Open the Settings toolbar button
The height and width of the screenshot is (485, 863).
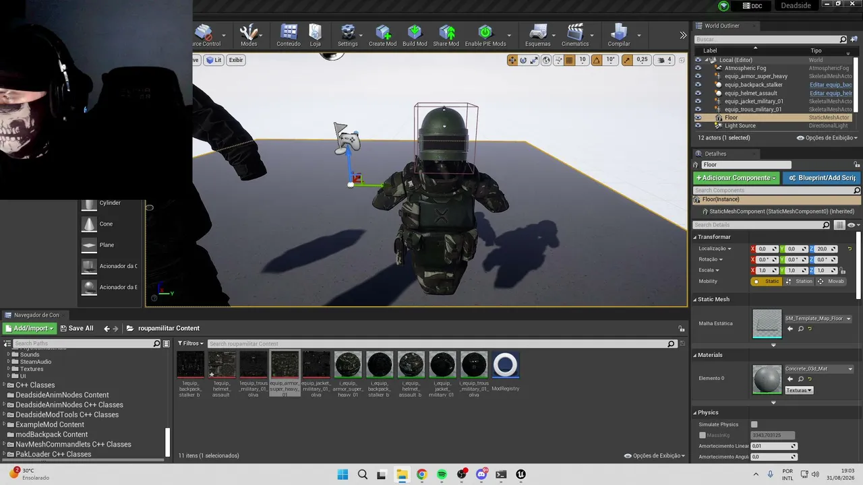pyautogui.click(x=348, y=35)
